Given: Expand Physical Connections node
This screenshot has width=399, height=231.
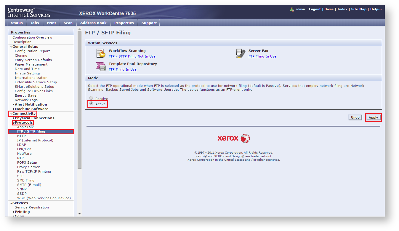Looking at the screenshot, I should 14,118.
